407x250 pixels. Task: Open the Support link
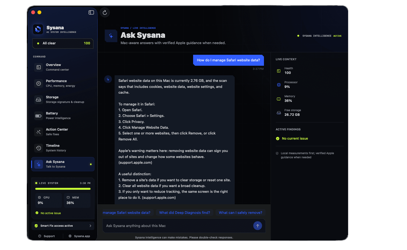click(x=46, y=236)
